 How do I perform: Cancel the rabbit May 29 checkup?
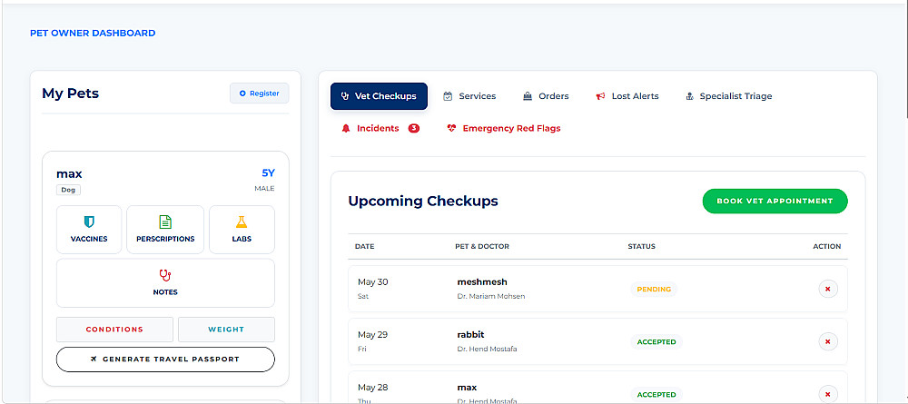(x=828, y=341)
